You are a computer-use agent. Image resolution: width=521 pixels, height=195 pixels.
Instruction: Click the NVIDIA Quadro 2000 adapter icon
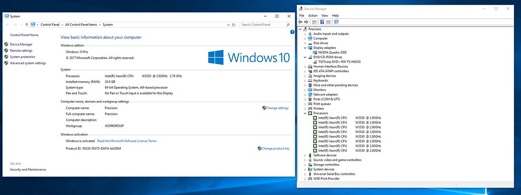[315, 52]
